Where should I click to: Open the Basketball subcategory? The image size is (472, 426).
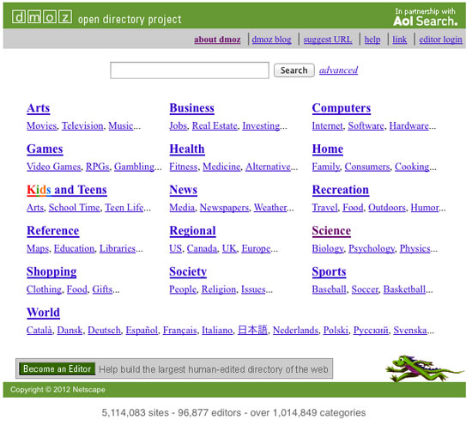tap(404, 289)
